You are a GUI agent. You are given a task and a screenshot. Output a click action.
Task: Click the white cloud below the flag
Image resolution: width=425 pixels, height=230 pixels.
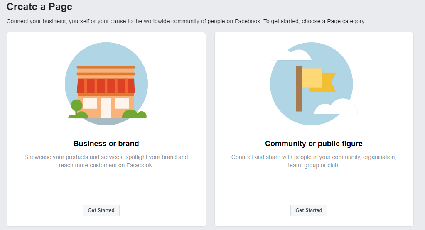pos(337,107)
